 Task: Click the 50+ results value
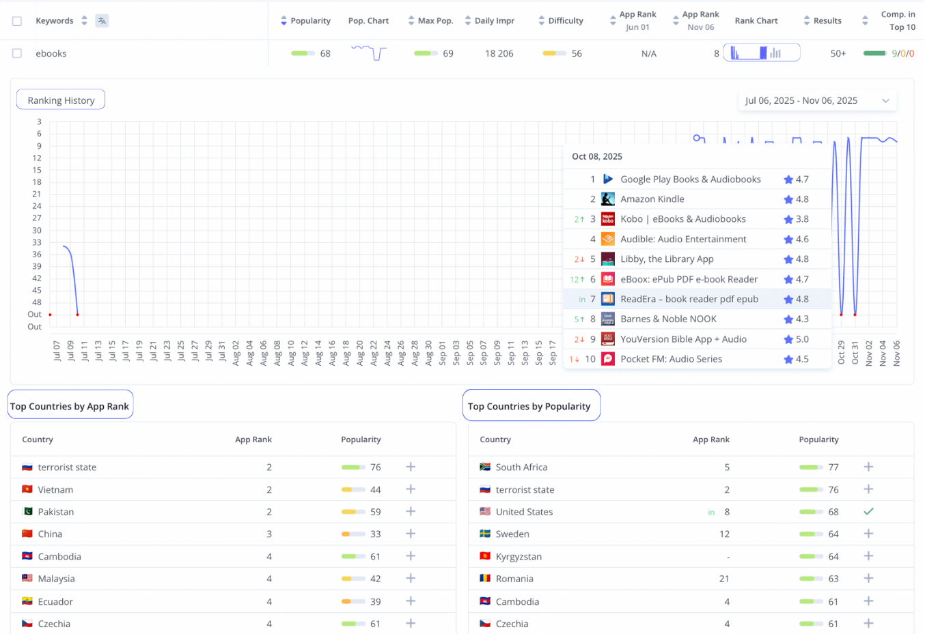[838, 53]
